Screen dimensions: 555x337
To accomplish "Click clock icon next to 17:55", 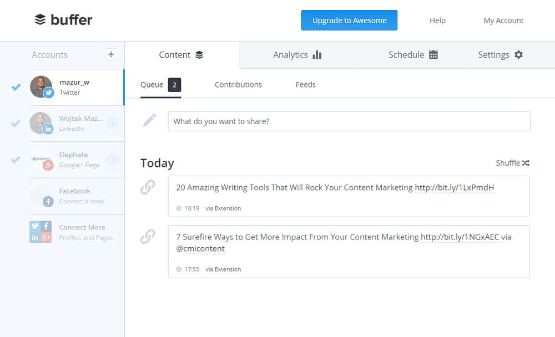I will click(x=179, y=269).
